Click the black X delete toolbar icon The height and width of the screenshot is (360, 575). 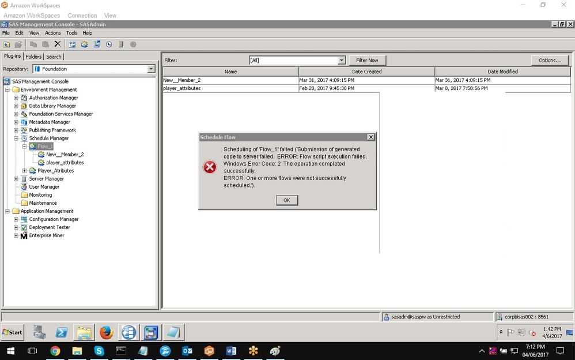[58, 44]
